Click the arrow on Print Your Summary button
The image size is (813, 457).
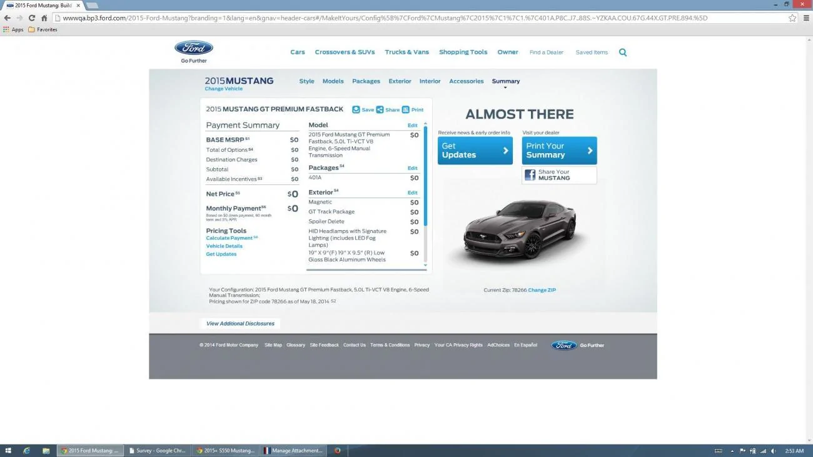click(x=590, y=151)
